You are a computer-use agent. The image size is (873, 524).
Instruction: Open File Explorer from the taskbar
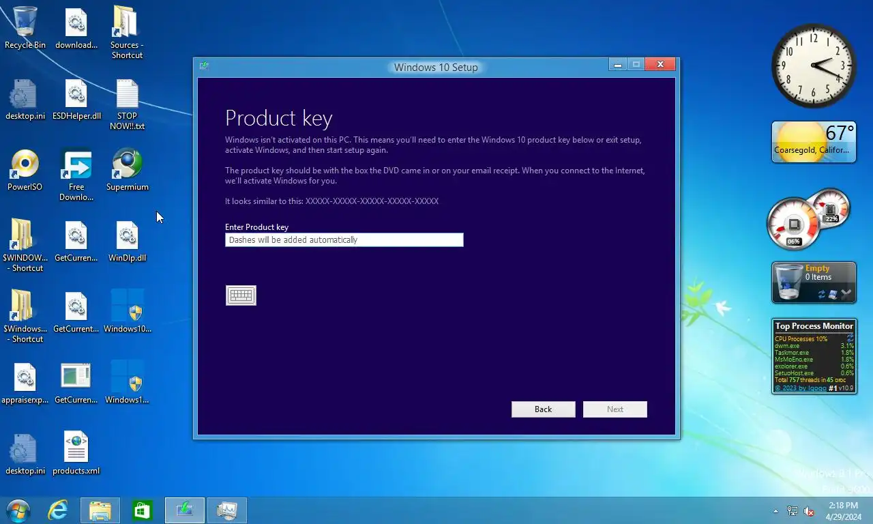[x=100, y=510]
